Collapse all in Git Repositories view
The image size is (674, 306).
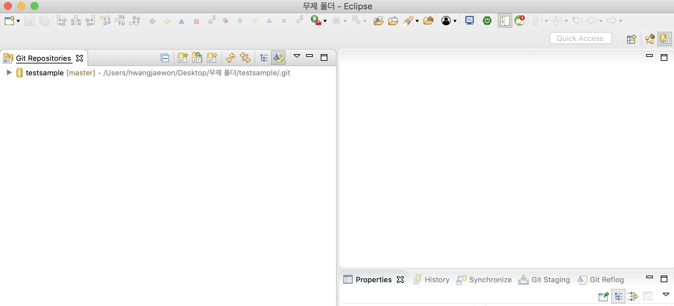coord(165,58)
